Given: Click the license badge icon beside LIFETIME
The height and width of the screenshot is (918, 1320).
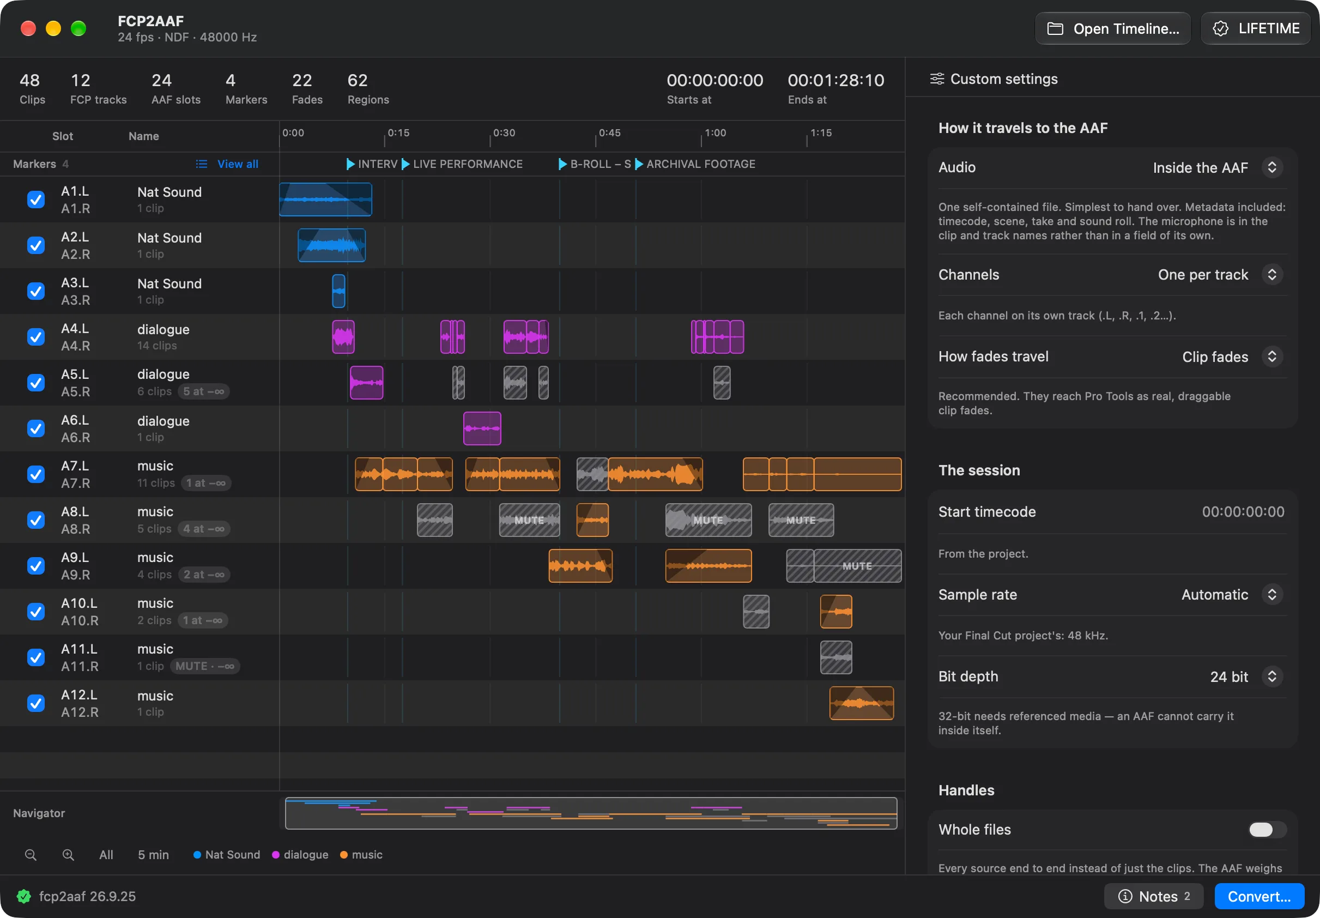Looking at the screenshot, I should [1220, 29].
